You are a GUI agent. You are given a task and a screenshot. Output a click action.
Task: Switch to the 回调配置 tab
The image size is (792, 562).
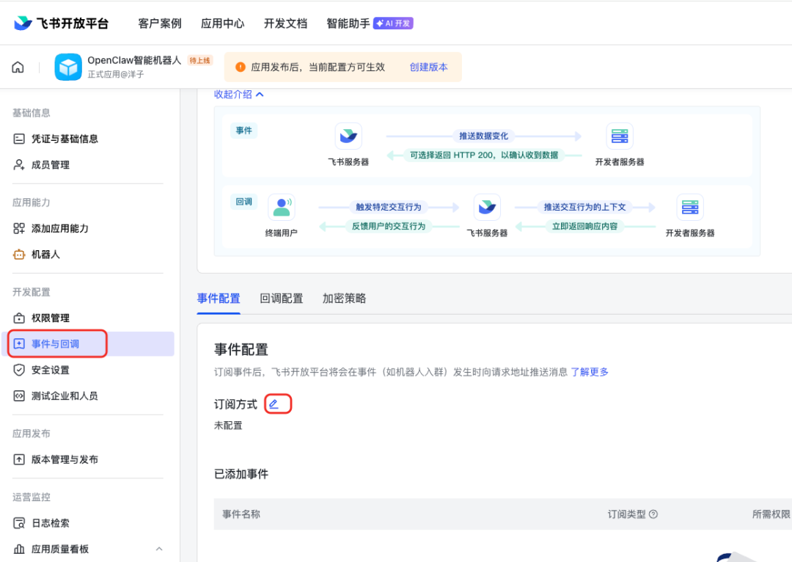pos(281,299)
